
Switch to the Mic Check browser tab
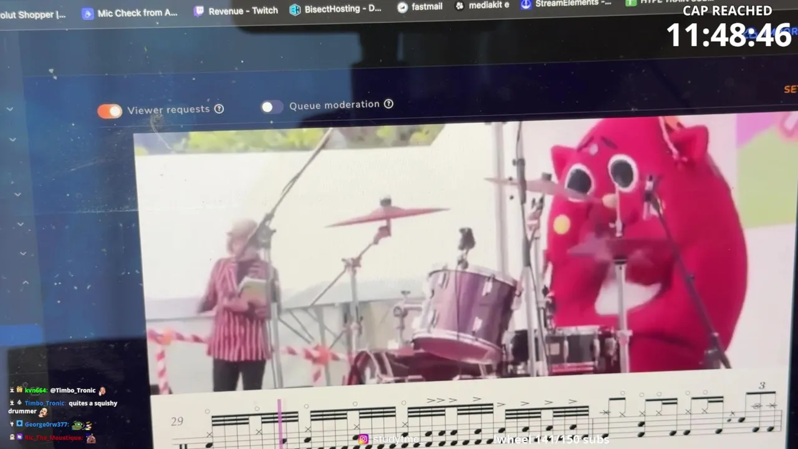pyautogui.click(x=130, y=12)
